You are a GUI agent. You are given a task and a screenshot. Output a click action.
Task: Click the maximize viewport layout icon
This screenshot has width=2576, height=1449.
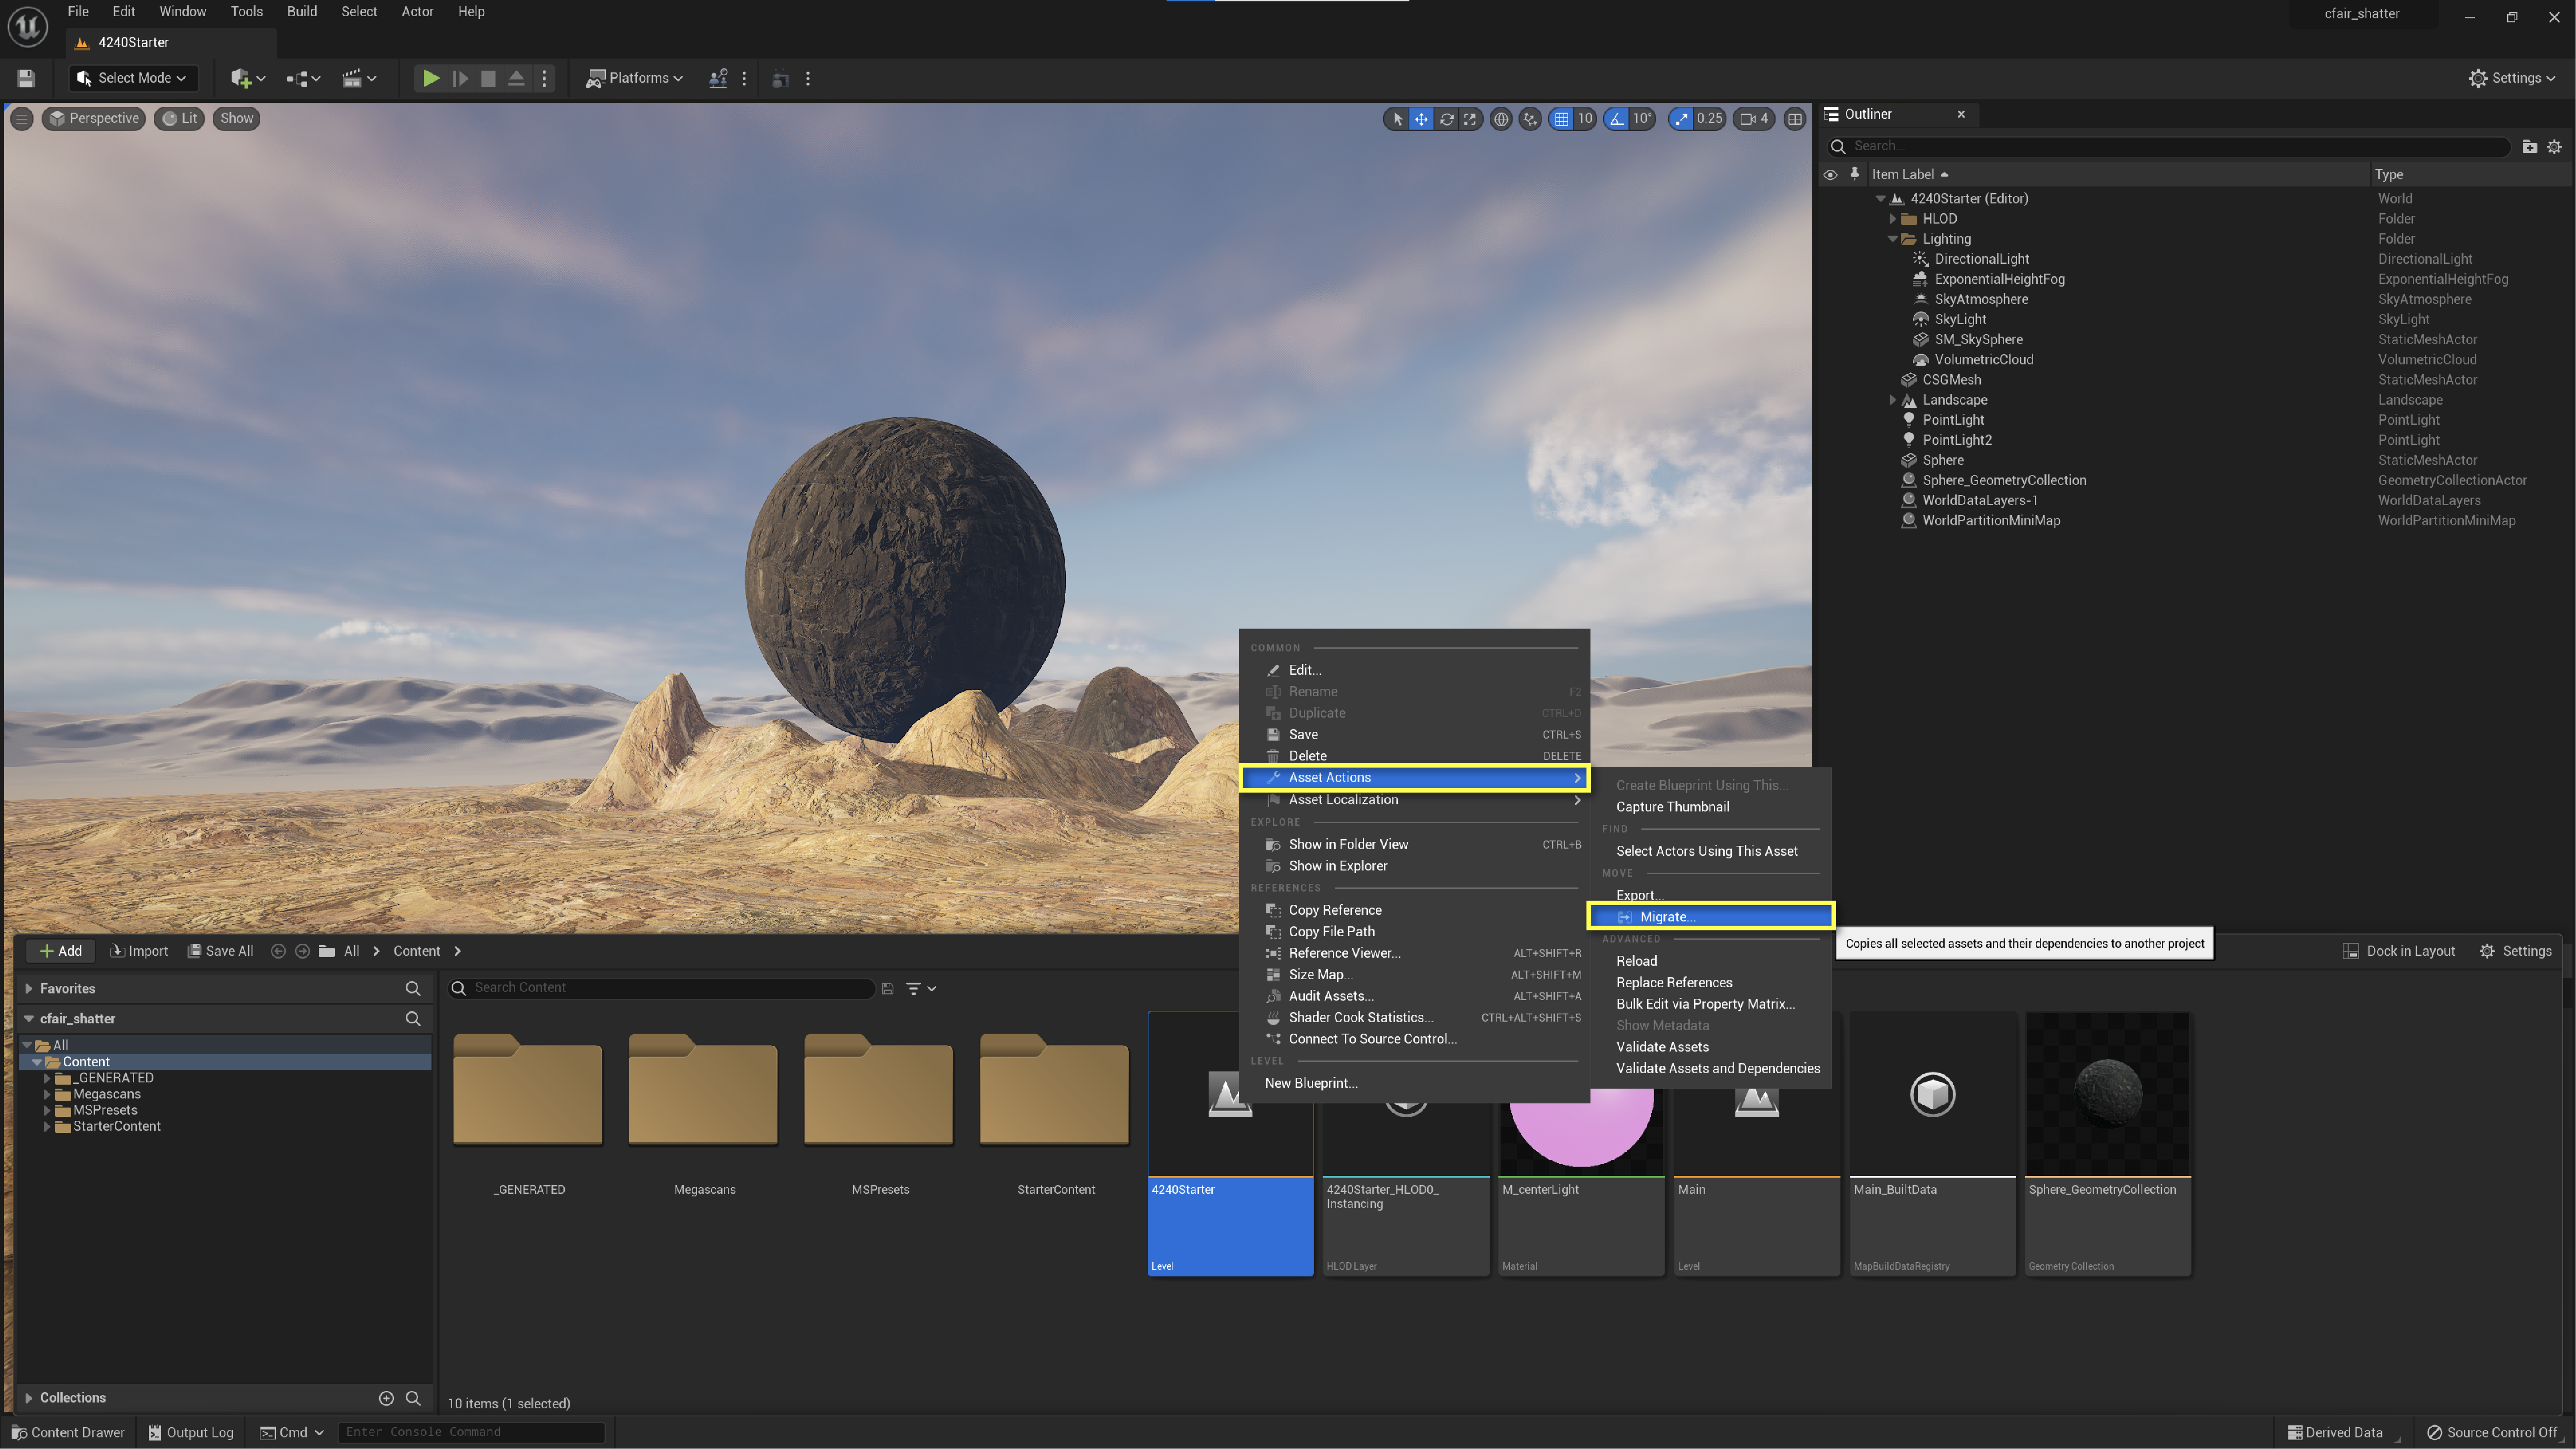[x=1795, y=119]
